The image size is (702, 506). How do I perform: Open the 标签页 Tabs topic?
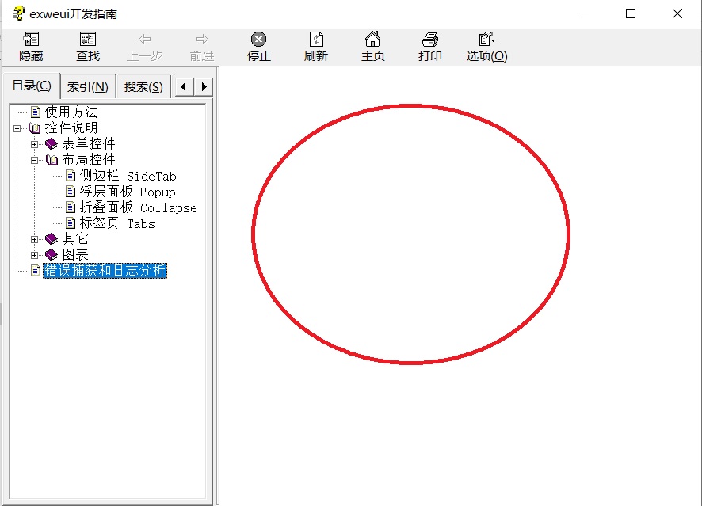coord(117,223)
